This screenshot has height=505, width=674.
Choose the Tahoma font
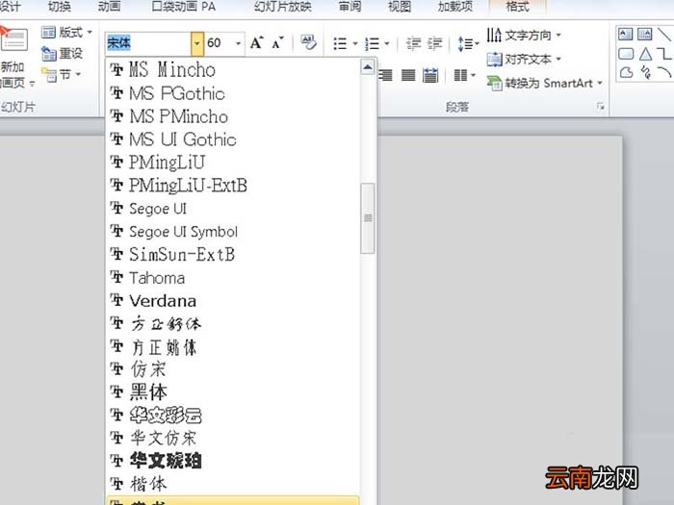[x=233, y=277]
